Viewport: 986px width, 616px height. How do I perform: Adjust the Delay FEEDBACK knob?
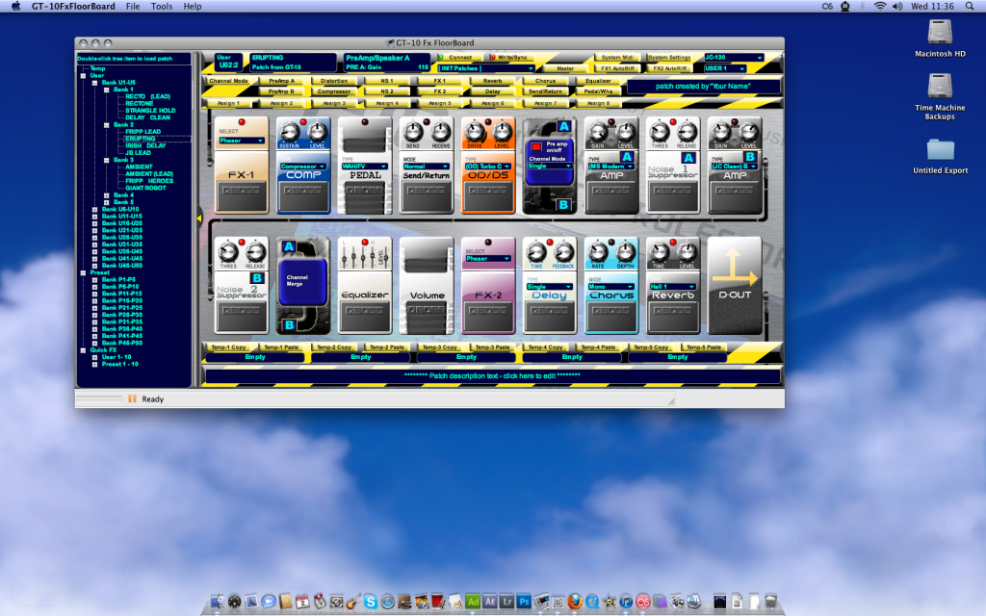point(563,252)
